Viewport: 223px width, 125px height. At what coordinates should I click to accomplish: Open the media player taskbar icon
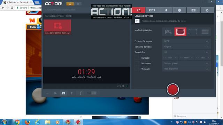(x=57, y=122)
